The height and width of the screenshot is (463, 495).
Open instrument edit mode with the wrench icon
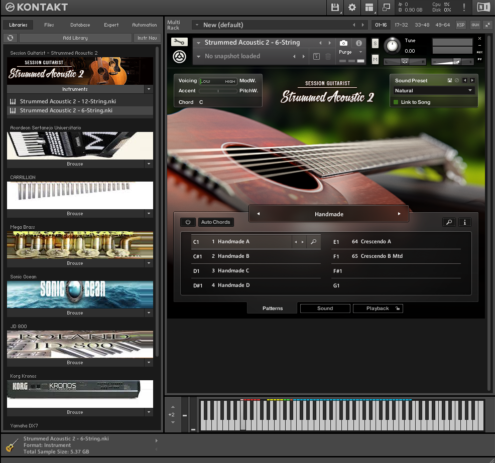(179, 42)
